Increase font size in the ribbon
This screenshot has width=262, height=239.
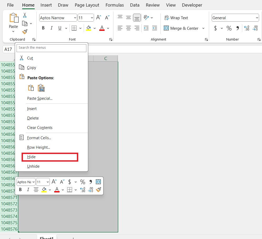click(98, 18)
